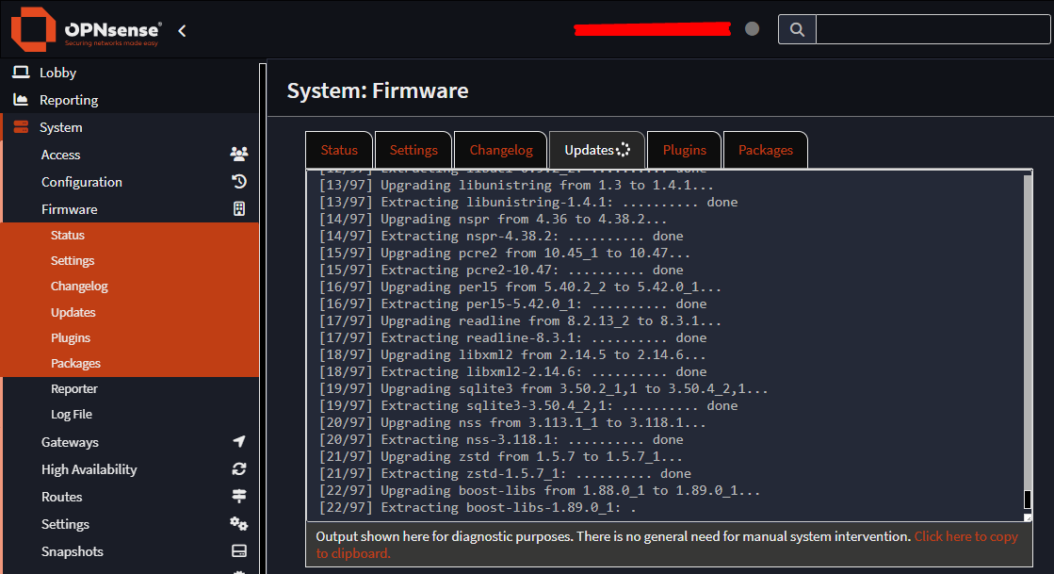Screen dimensions: 1054x574
Task: Open the Plugins tab
Action: [684, 150]
